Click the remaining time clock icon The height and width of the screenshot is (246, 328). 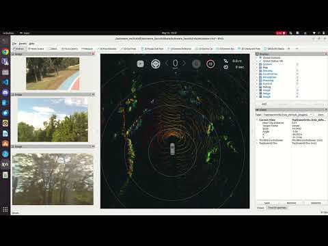point(225,67)
